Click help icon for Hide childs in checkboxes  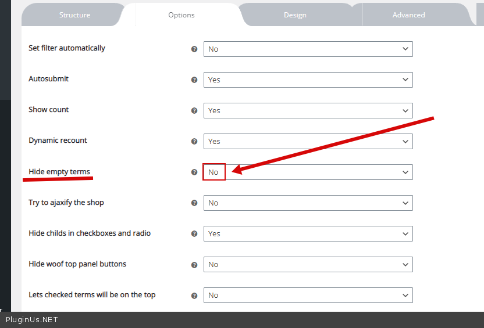coord(194,234)
